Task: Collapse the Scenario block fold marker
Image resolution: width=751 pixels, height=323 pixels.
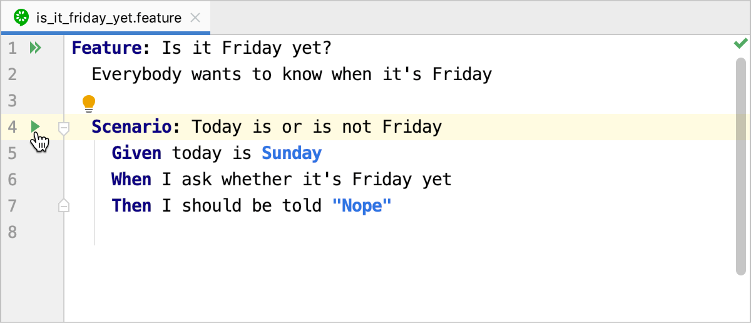Action: [63, 128]
